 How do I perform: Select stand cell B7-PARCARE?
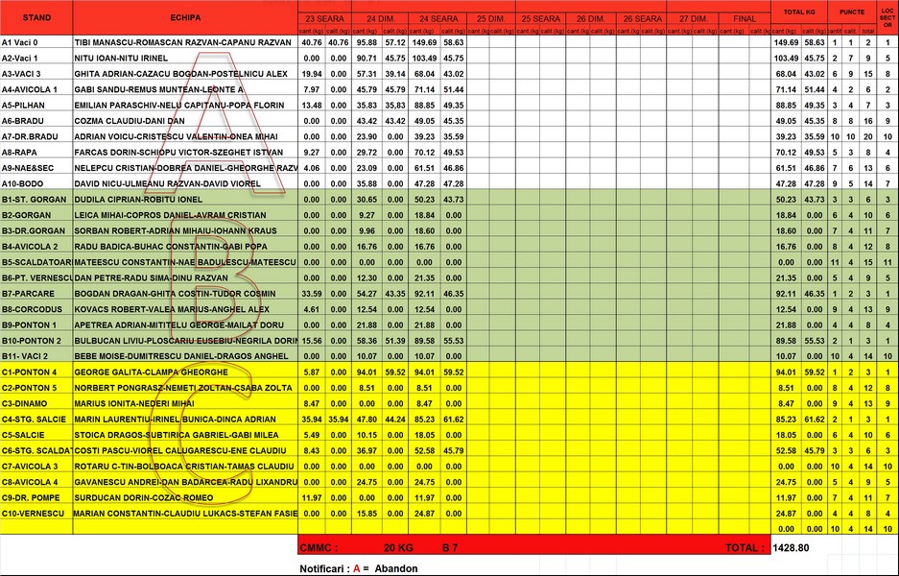pos(36,293)
